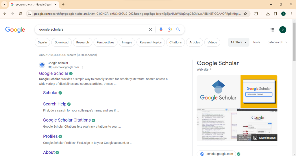Select the Download filter chip
296x156 pixels.
(x=62, y=42)
